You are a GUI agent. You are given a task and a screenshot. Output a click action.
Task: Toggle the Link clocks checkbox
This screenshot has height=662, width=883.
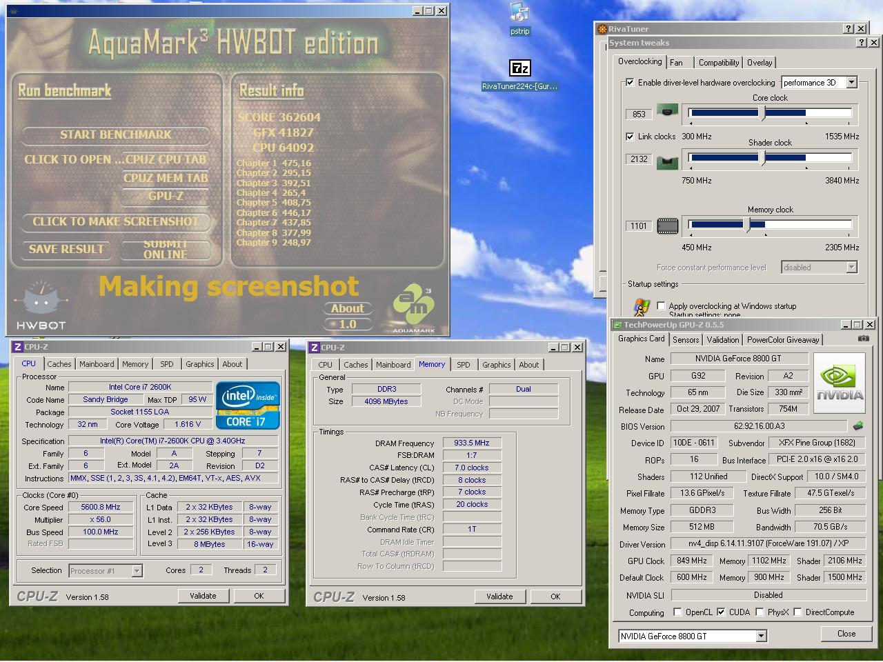click(630, 137)
